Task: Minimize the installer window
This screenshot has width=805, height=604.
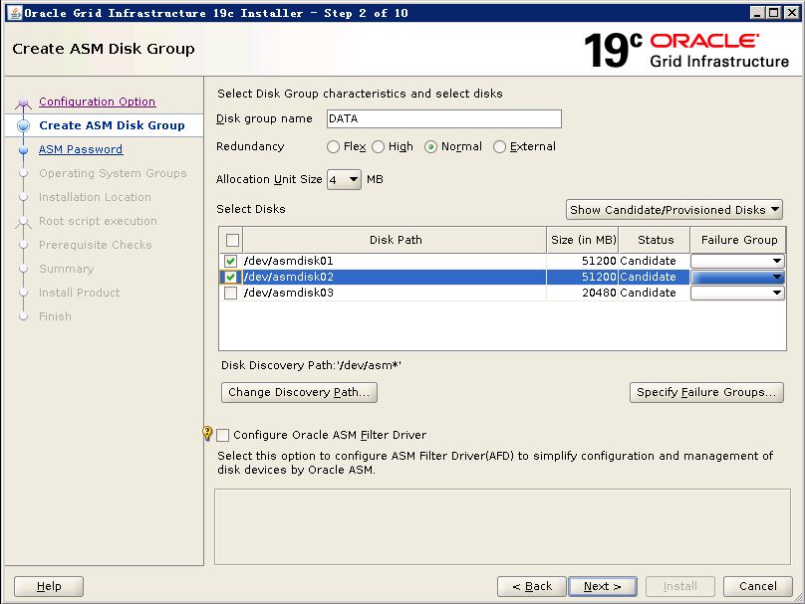Action: tap(757, 13)
